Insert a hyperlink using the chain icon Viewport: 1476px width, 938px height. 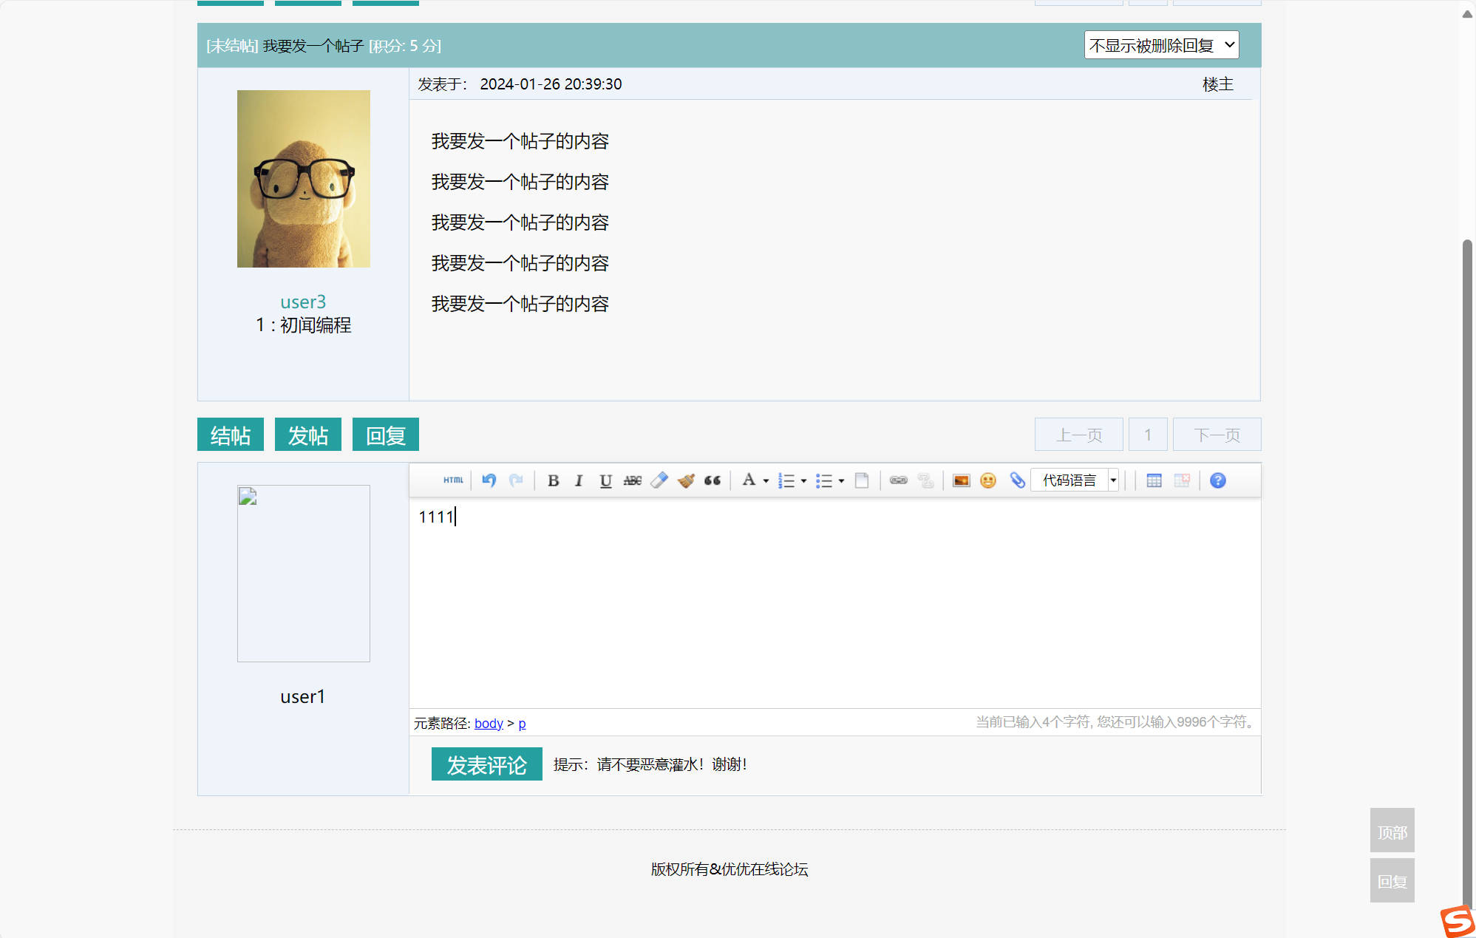[899, 480]
